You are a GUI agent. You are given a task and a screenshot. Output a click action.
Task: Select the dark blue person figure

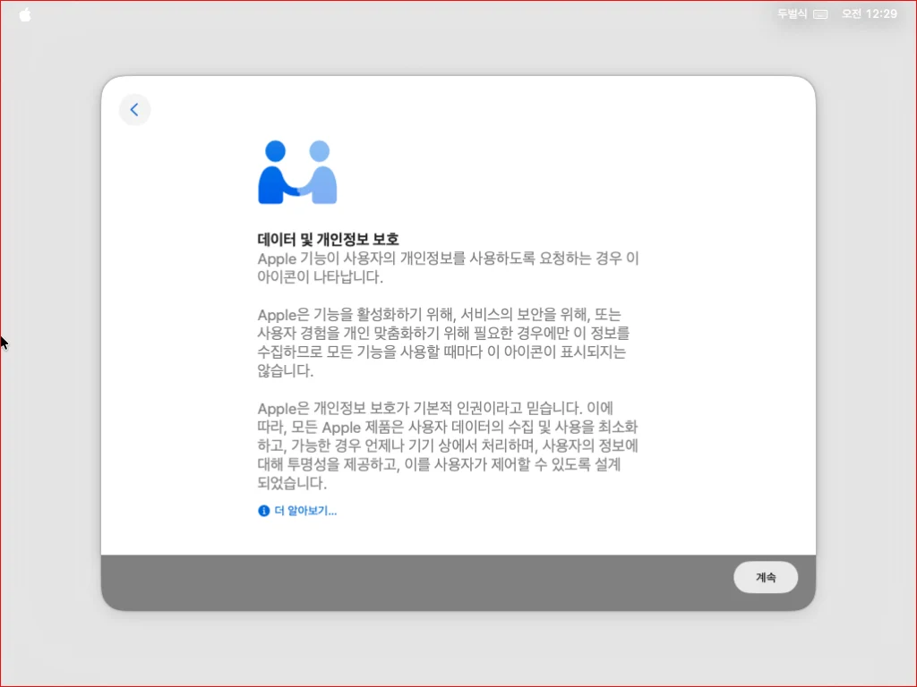[278, 173]
